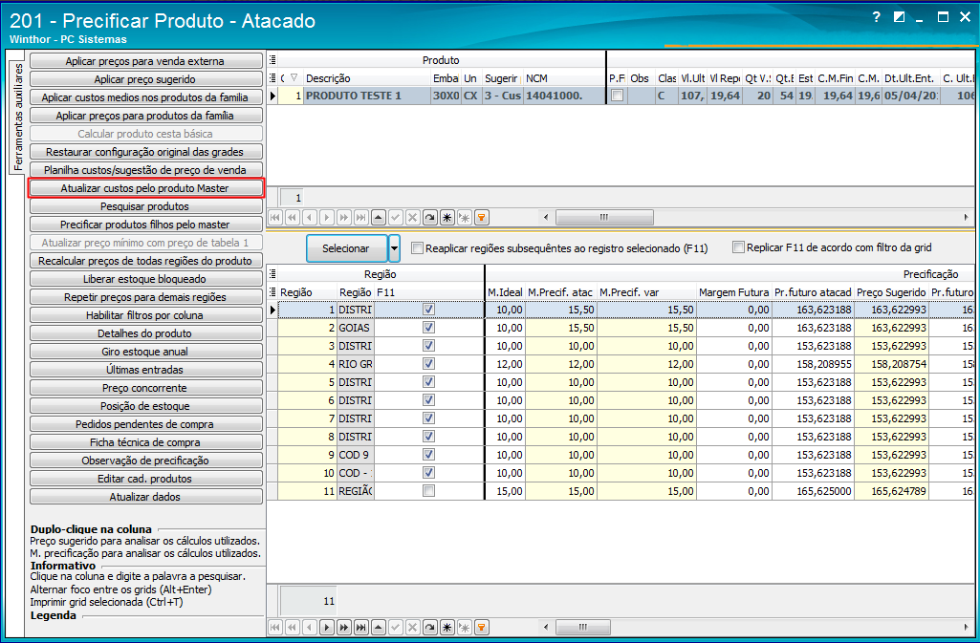
Task: Click the Margem Futura column header
Action: pyautogui.click(x=733, y=292)
